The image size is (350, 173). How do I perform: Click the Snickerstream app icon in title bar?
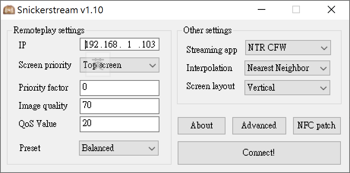click(x=9, y=10)
